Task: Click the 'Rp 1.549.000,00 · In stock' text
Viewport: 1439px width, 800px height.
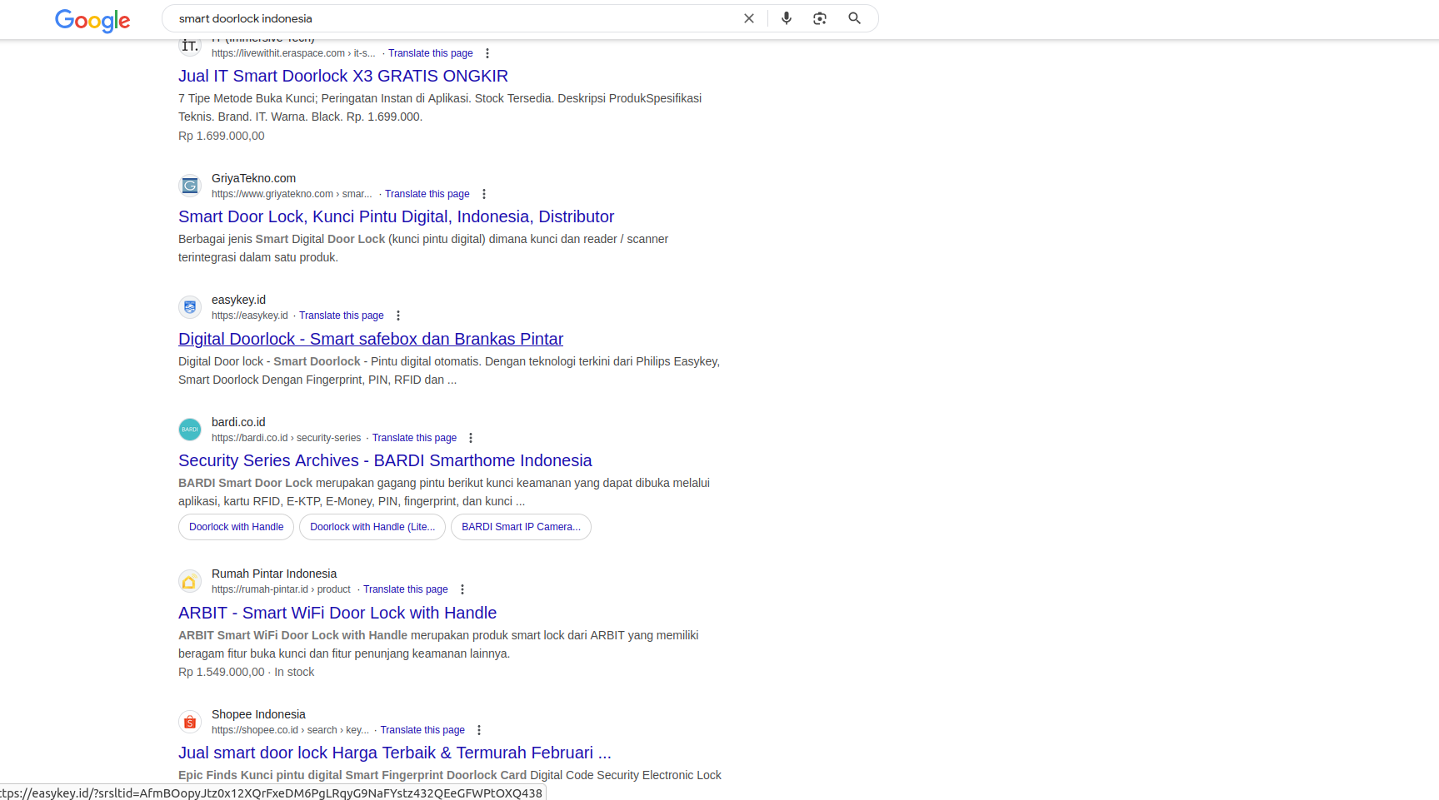Action: tap(247, 672)
